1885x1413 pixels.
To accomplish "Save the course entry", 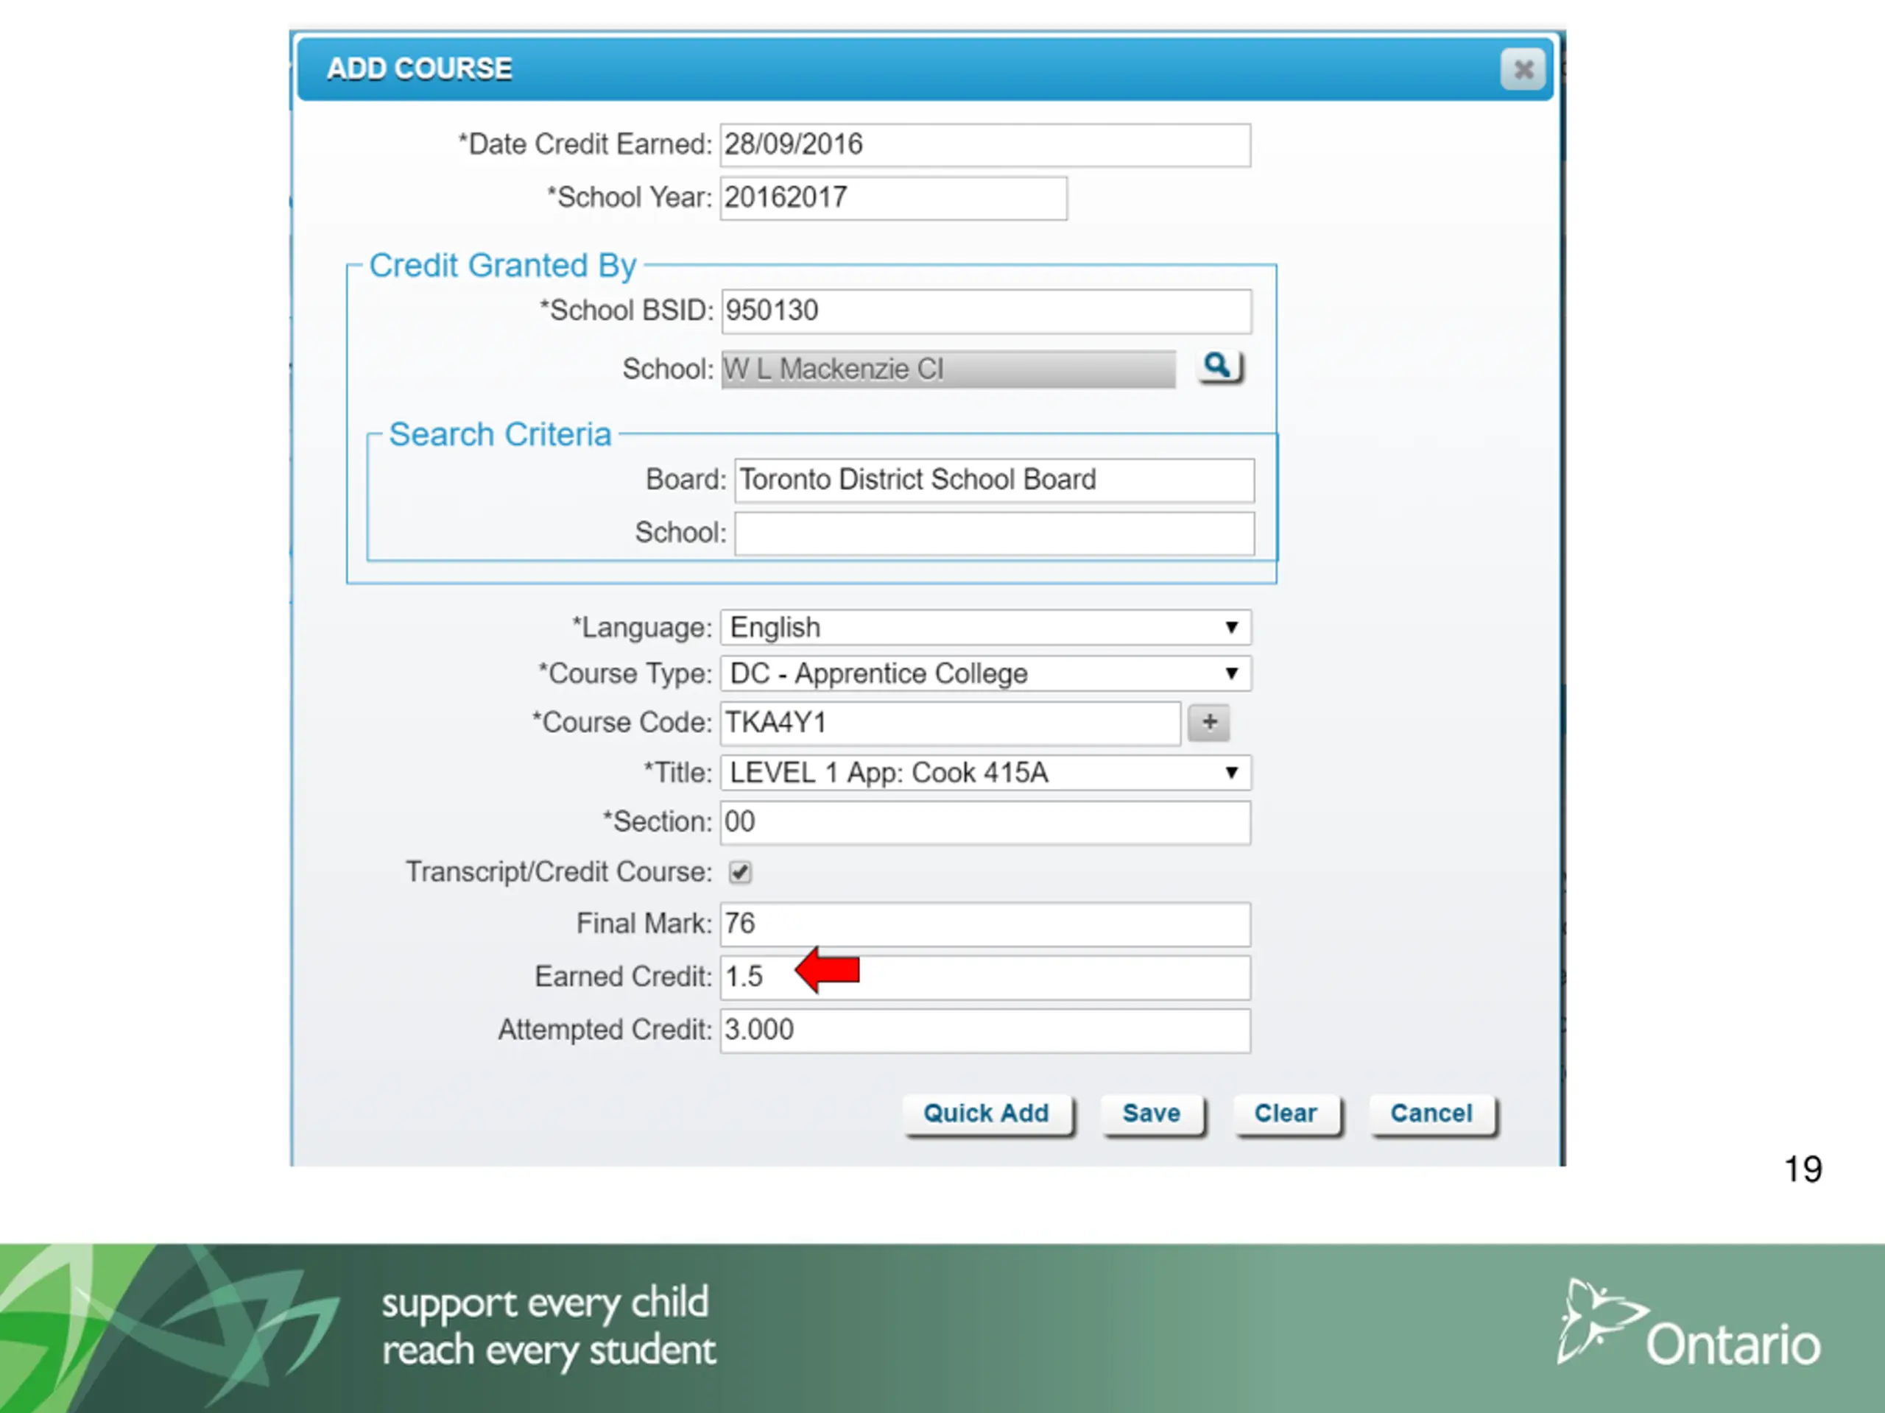I will [1152, 1114].
